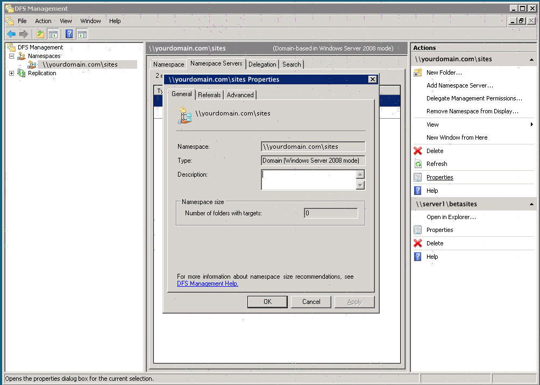
Task: Click the Replication node icon in tree
Action: (x=22, y=73)
